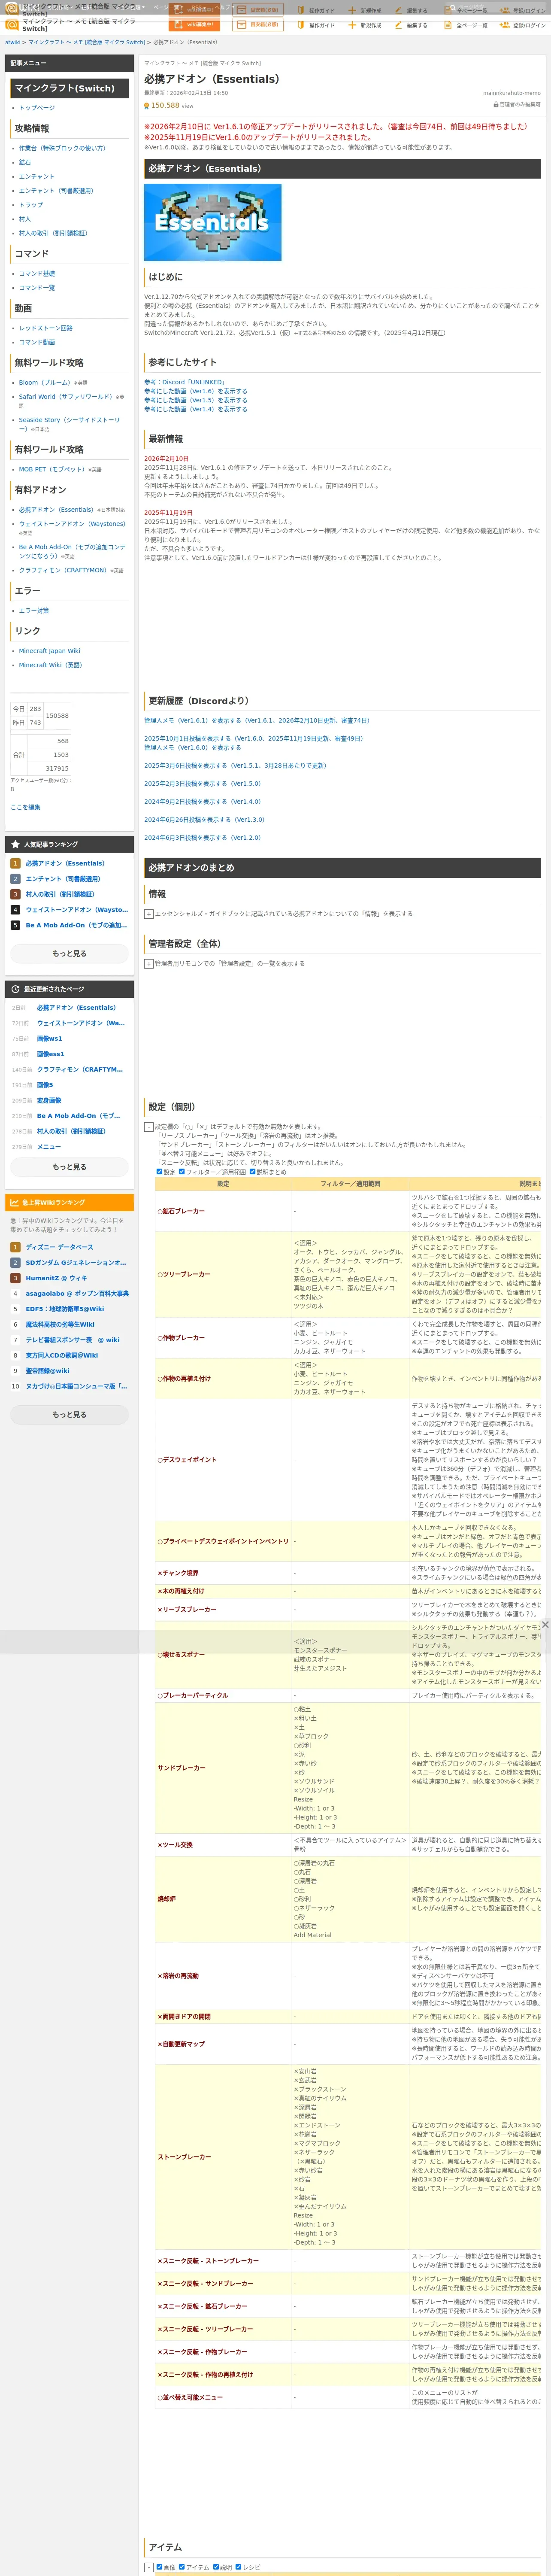This screenshot has width=551, height=2576.
Task: Click the サンドブレーカー setting row label
Action: [181, 1768]
